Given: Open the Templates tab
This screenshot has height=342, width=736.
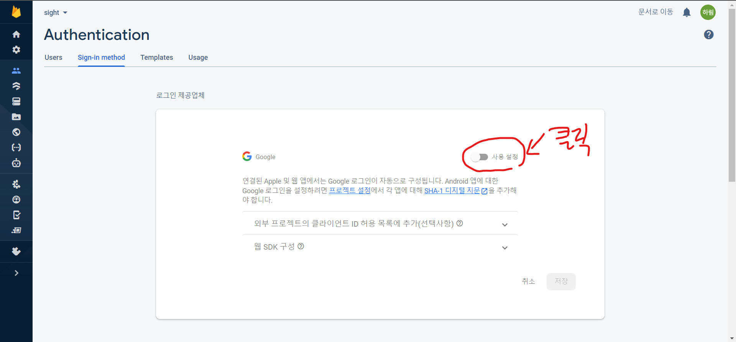Looking at the screenshot, I should pos(156,58).
